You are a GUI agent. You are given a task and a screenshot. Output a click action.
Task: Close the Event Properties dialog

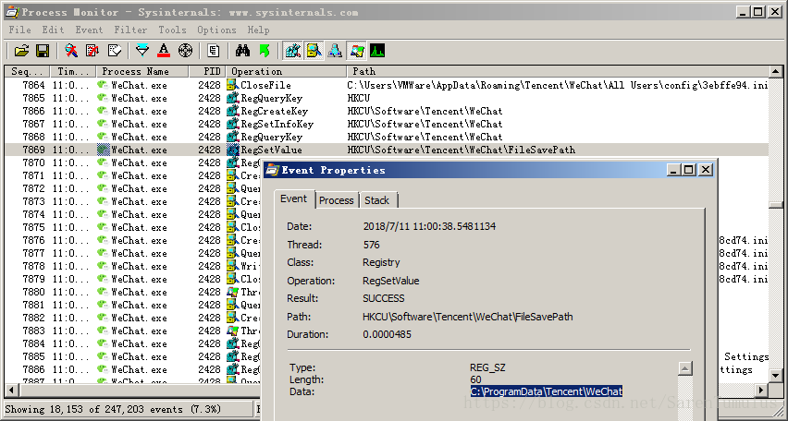[706, 170]
